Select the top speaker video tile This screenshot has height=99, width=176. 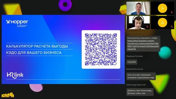click(138, 8)
